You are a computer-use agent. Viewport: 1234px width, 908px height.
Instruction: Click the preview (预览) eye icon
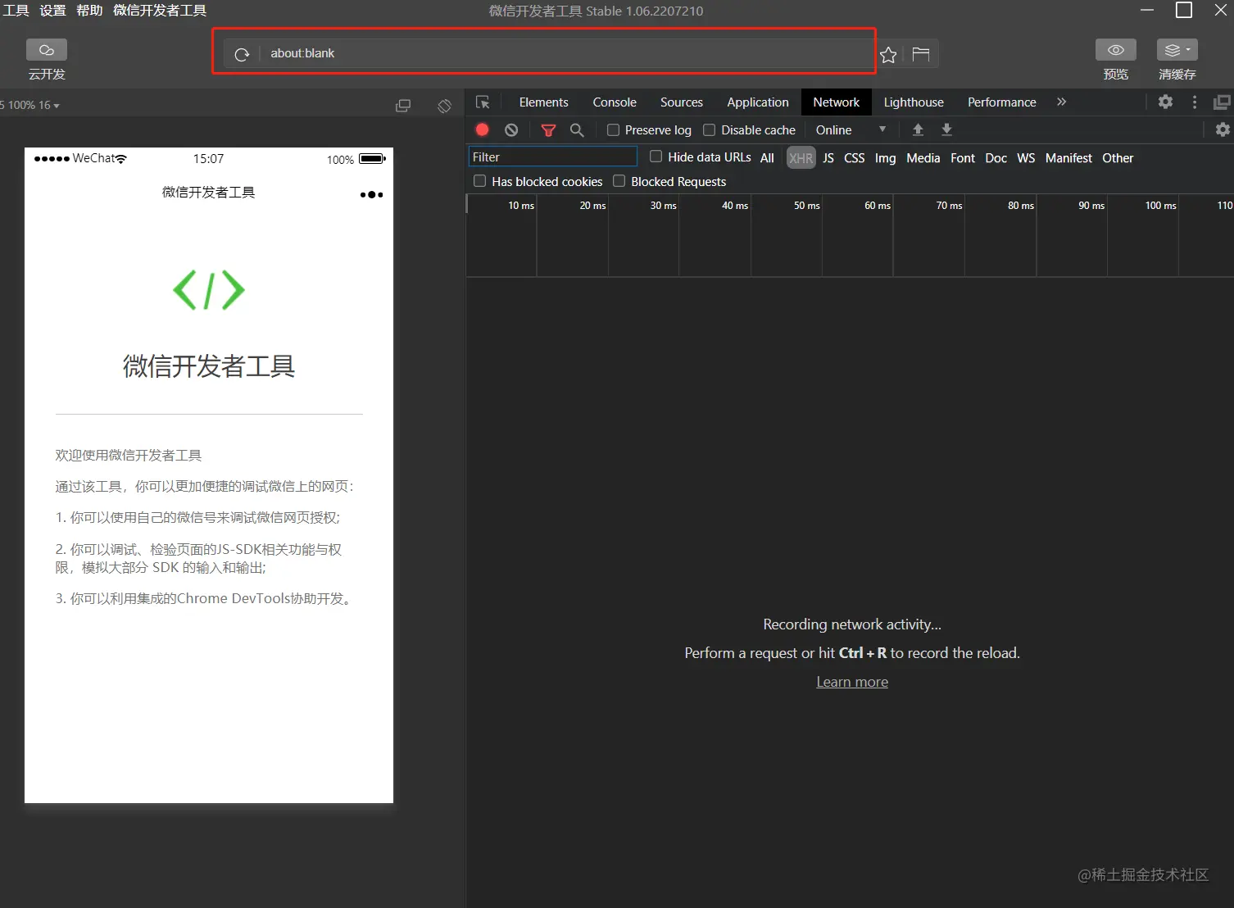1116,50
